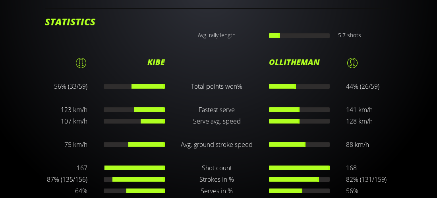The height and width of the screenshot is (198, 437).
Task: Click OLLITHEMAN's Total points won bar
Action: point(299,86)
